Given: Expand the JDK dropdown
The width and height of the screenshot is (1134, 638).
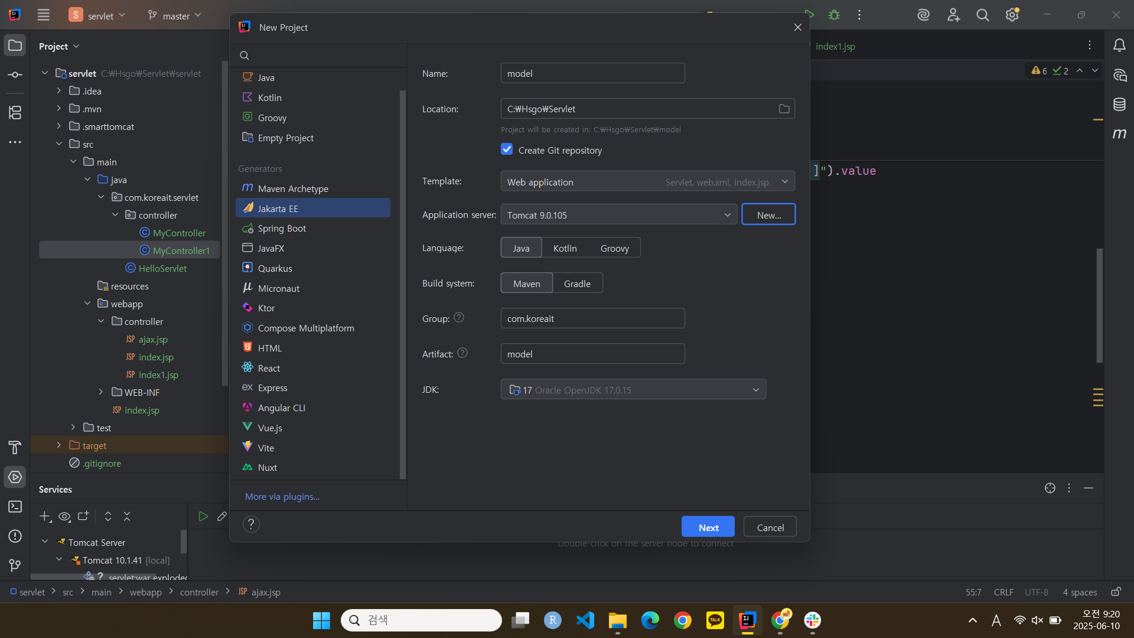Looking at the screenshot, I should (633, 390).
